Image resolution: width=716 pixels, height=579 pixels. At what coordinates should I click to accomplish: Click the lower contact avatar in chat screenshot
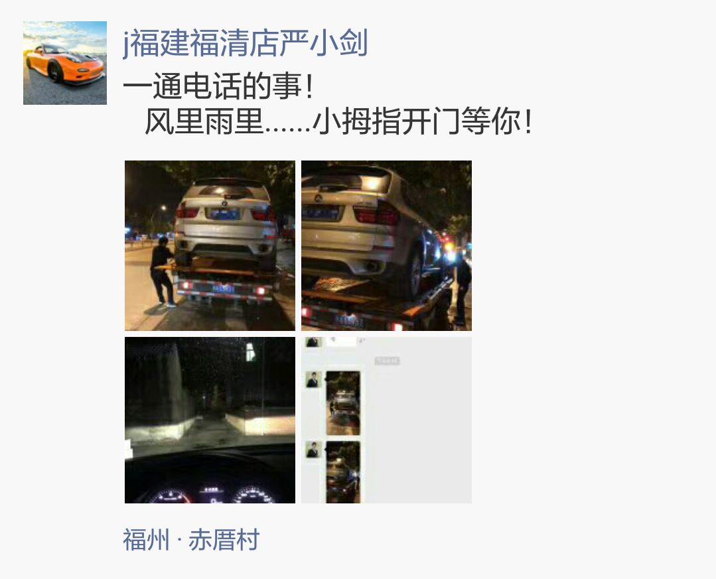tap(313, 450)
